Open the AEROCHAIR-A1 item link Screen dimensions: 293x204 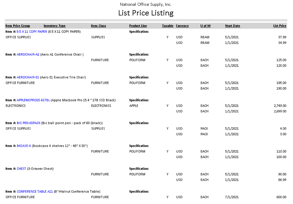[x=28, y=54]
